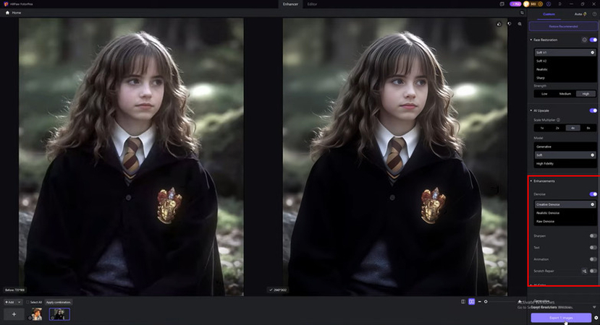The height and width of the screenshot is (325, 600).
Task: Click the Restore Recommended button
Action: tap(563, 26)
